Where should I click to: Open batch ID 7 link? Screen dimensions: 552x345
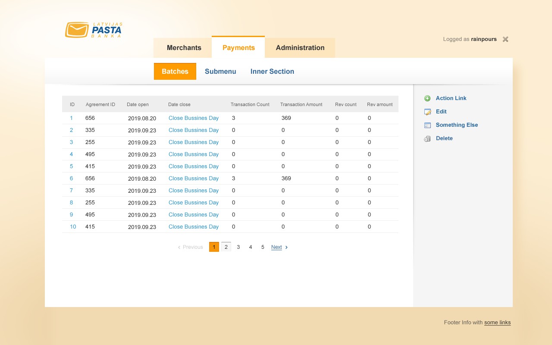(x=71, y=191)
